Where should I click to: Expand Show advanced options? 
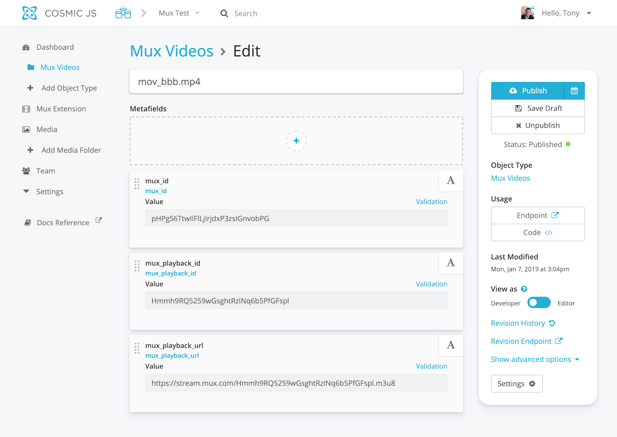tap(535, 359)
